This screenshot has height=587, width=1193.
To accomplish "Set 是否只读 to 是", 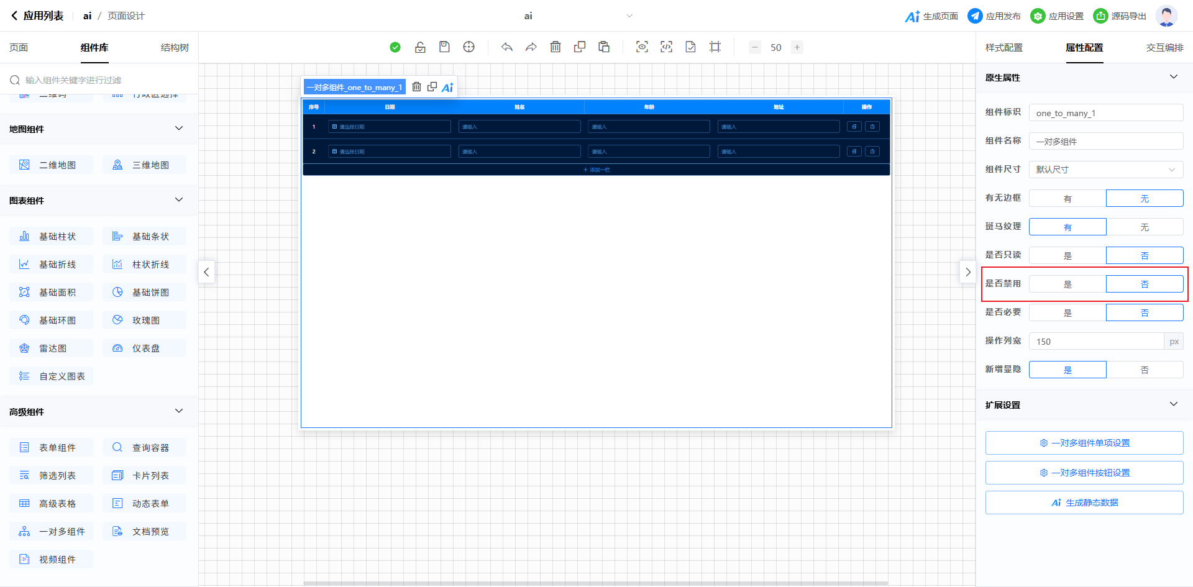I will (x=1067, y=256).
